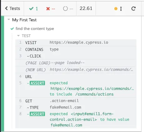Viewport: 144px width, 132px height.
Task: Toggle auto-scrolling with the vertical arrows icon
Action: click(x=121, y=9)
